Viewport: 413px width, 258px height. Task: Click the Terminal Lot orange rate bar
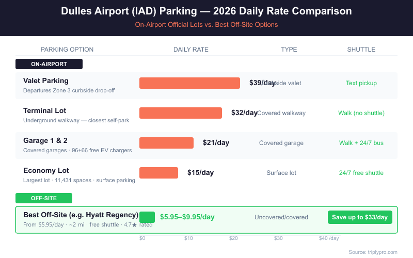tap(180, 113)
